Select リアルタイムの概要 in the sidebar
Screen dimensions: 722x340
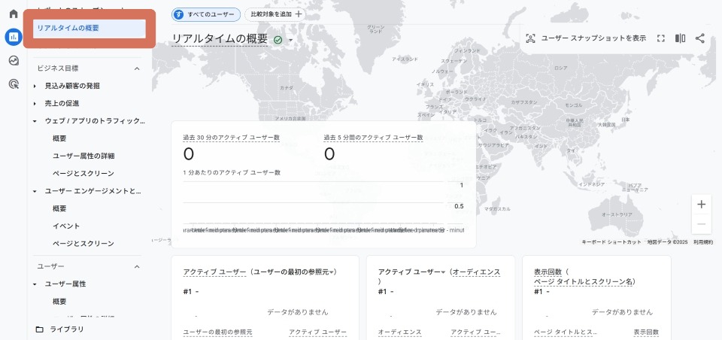click(89, 28)
